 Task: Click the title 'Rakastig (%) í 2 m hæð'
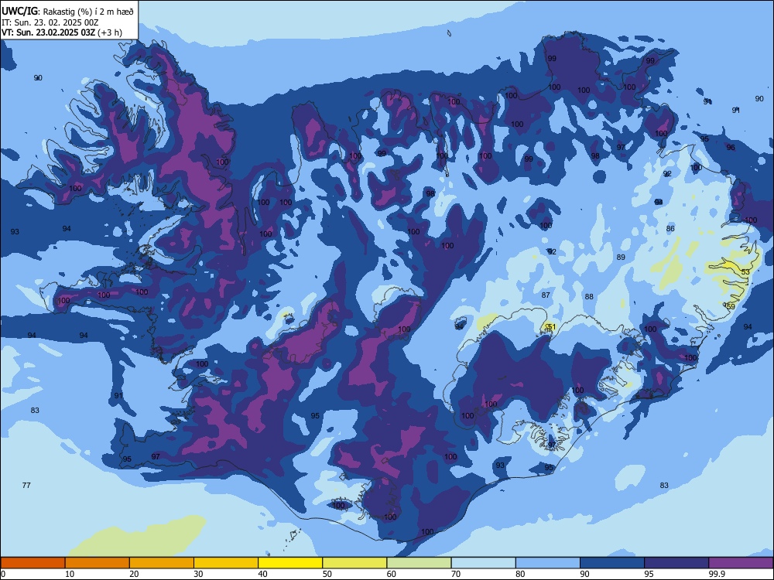tap(89, 12)
